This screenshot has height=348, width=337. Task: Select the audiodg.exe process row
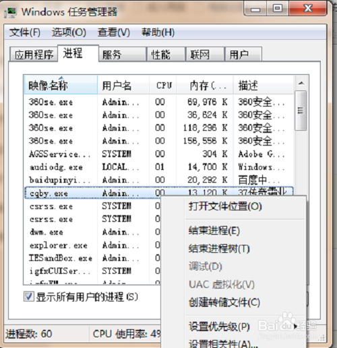click(x=158, y=167)
